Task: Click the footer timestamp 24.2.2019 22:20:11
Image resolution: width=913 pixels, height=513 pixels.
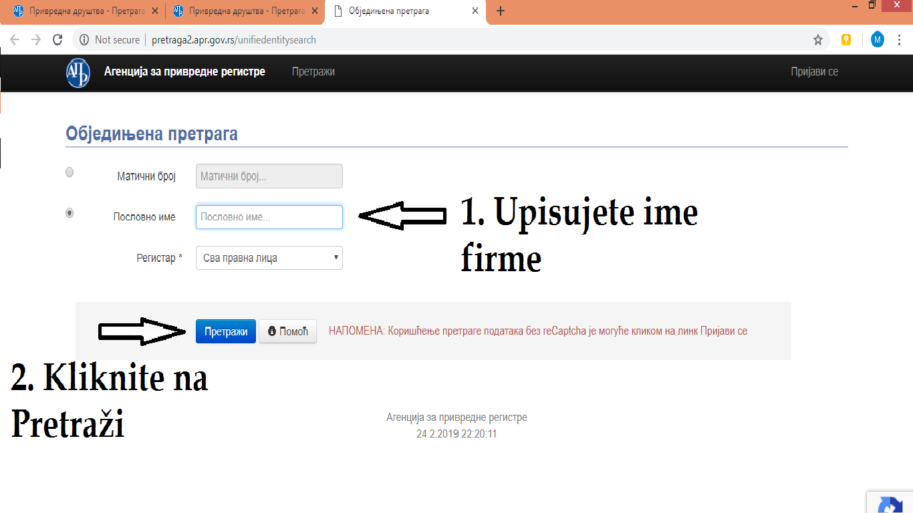Action: pyautogui.click(x=456, y=434)
